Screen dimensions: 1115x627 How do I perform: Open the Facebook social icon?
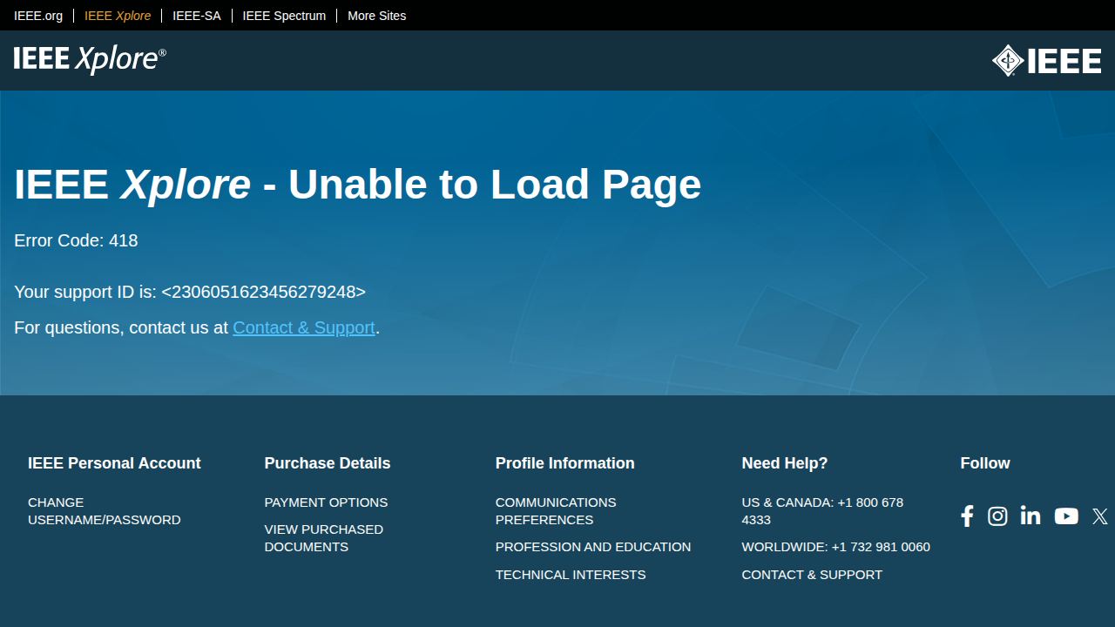click(x=967, y=516)
